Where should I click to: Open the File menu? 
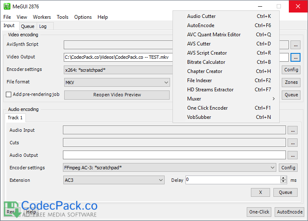[x=7, y=17]
